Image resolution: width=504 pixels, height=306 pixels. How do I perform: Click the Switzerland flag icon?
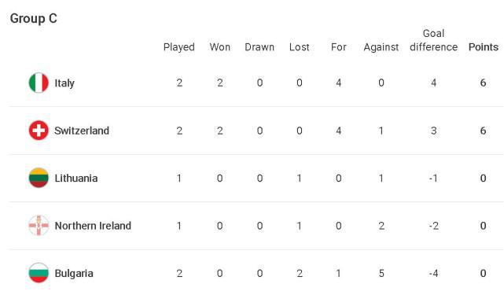click(x=39, y=131)
